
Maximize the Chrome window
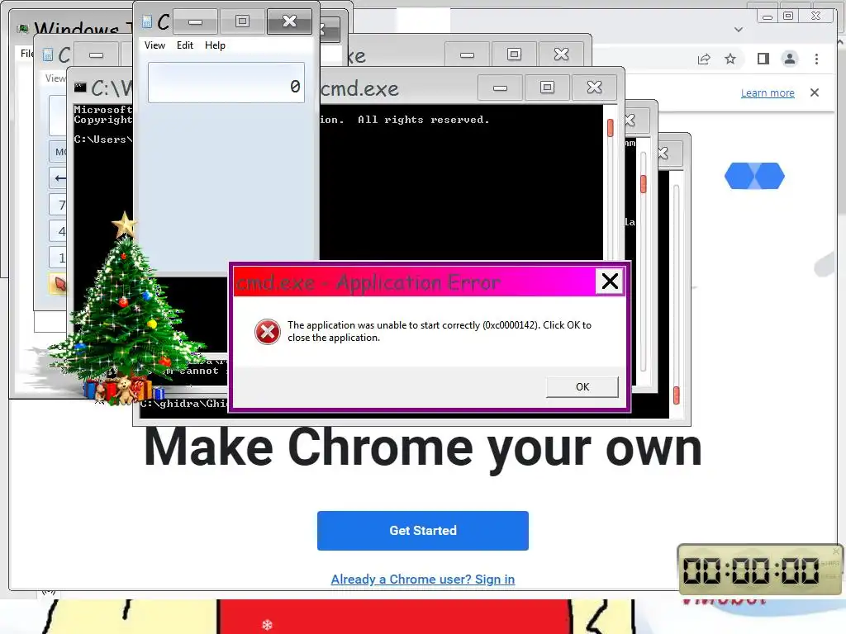pos(788,17)
